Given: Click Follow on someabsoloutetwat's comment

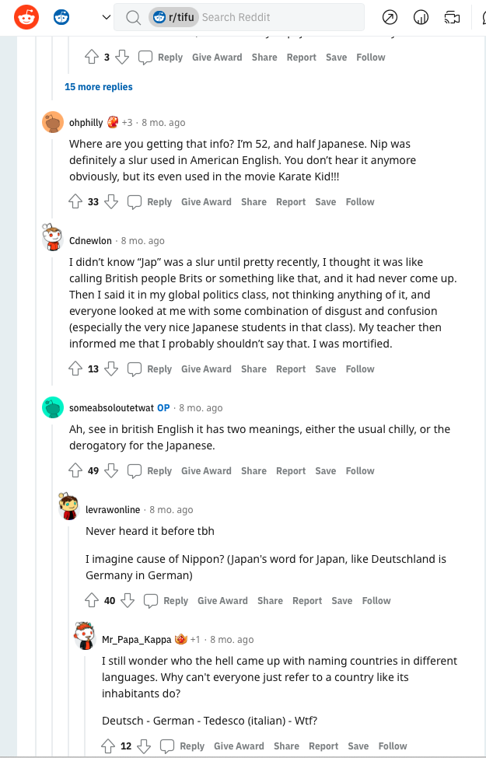Looking at the screenshot, I should coord(360,470).
